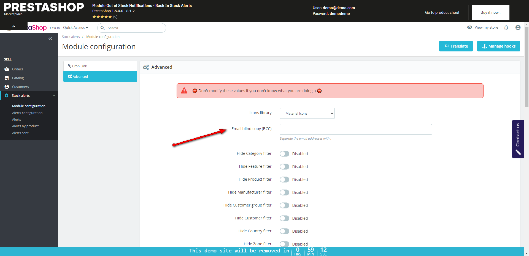Click the 'Email blind copy (BCC)' label
The image size is (529, 256).
[x=252, y=129]
